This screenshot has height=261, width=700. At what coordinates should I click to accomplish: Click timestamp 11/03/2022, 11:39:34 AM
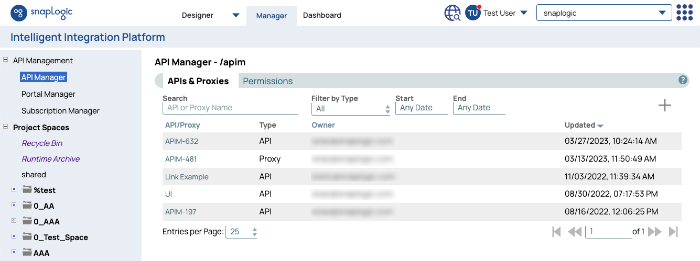click(x=609, y=177)
